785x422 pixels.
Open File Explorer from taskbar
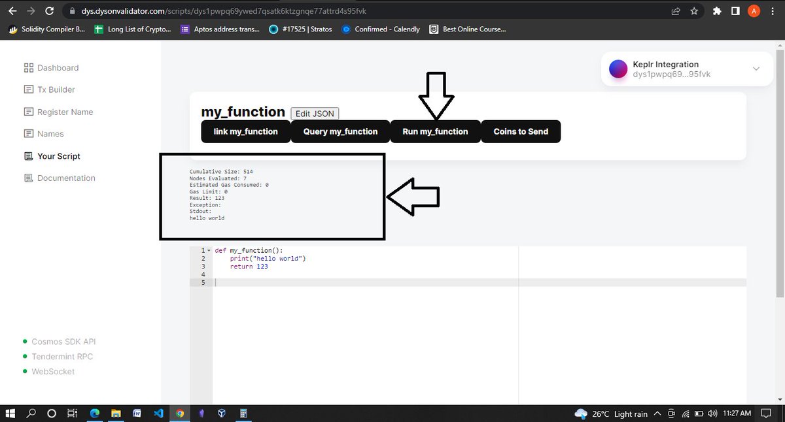tap(116, 413)
